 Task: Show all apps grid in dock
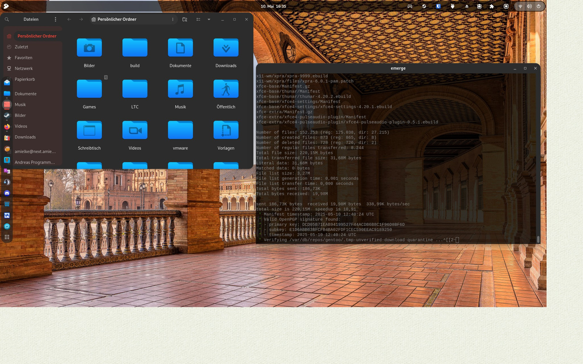[x=7, y=237]
